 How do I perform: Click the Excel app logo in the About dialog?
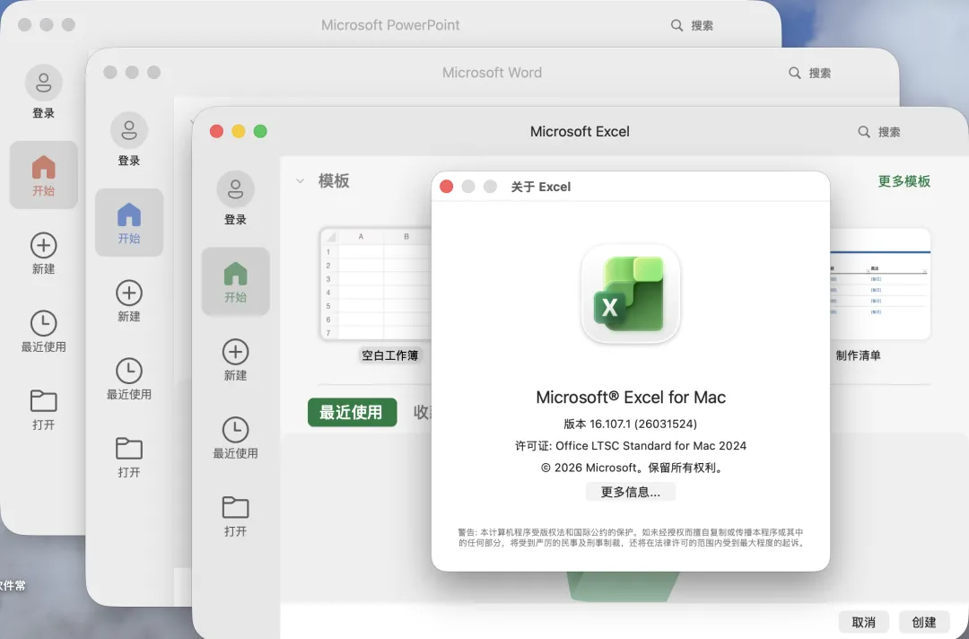631,294
